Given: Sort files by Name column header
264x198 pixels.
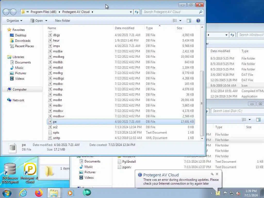Looking at the screenshot, I should (x=80, y=28).
